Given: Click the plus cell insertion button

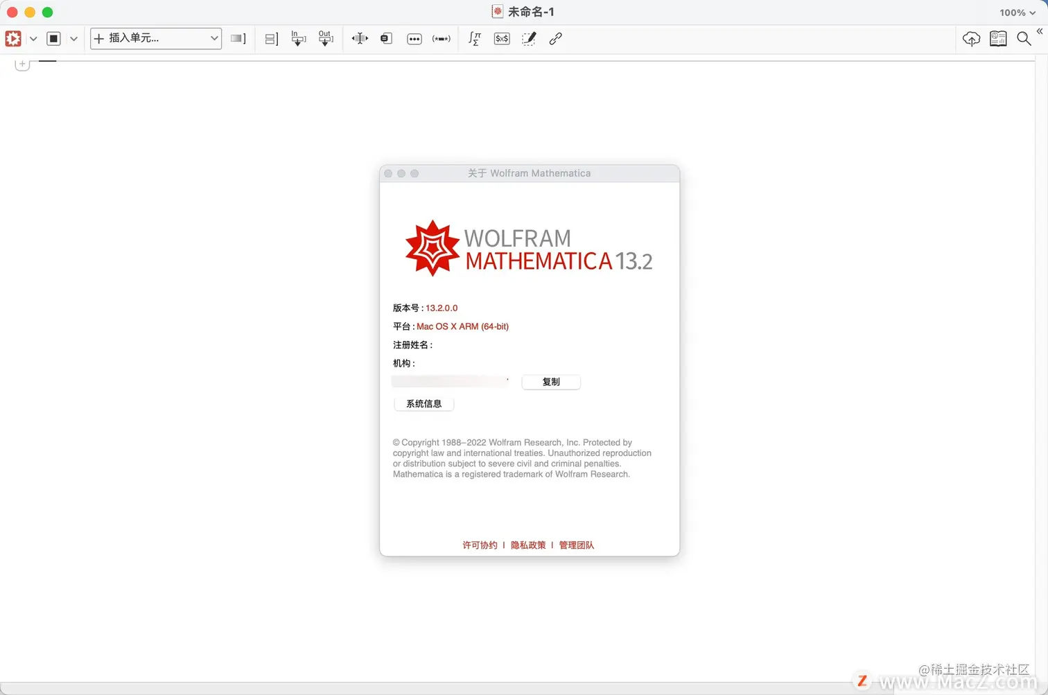Looking at the screenshot, I should 22,64.
